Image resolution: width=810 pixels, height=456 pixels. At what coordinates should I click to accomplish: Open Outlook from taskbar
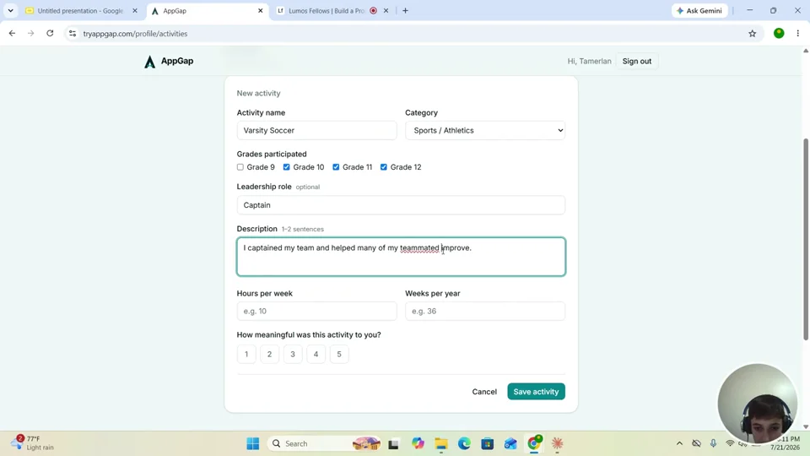(x=510, y=443)
